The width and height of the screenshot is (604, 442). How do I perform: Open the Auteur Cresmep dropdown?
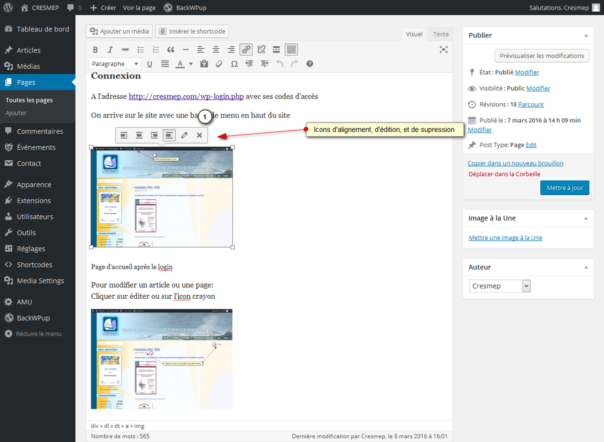500,286
